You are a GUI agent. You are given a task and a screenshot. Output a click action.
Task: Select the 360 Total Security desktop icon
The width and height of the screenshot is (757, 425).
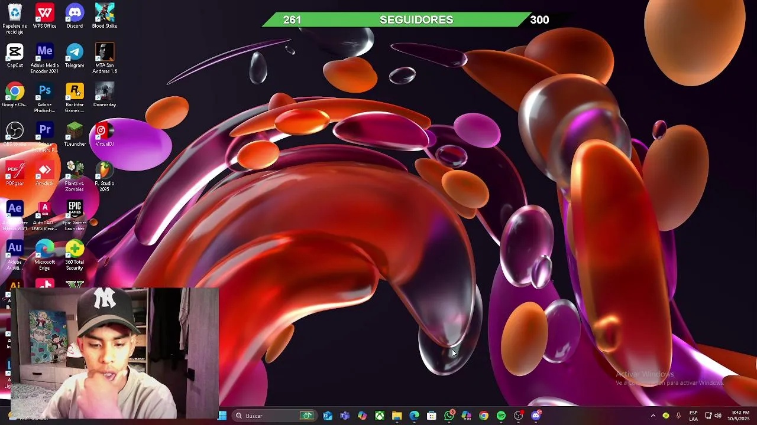click(75, 255)
